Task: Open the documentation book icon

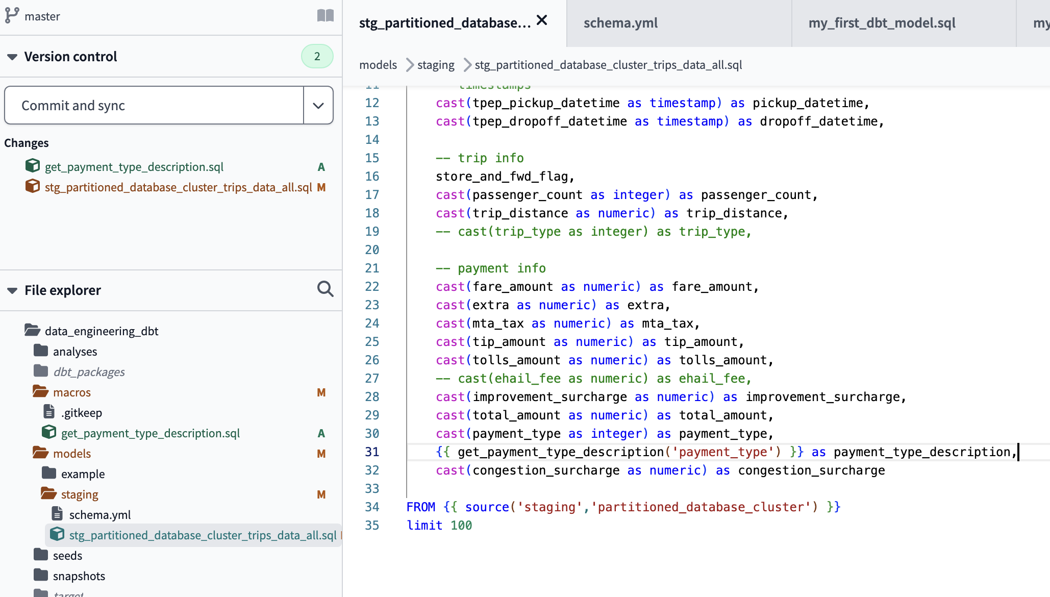Action: tap(326, 16)
